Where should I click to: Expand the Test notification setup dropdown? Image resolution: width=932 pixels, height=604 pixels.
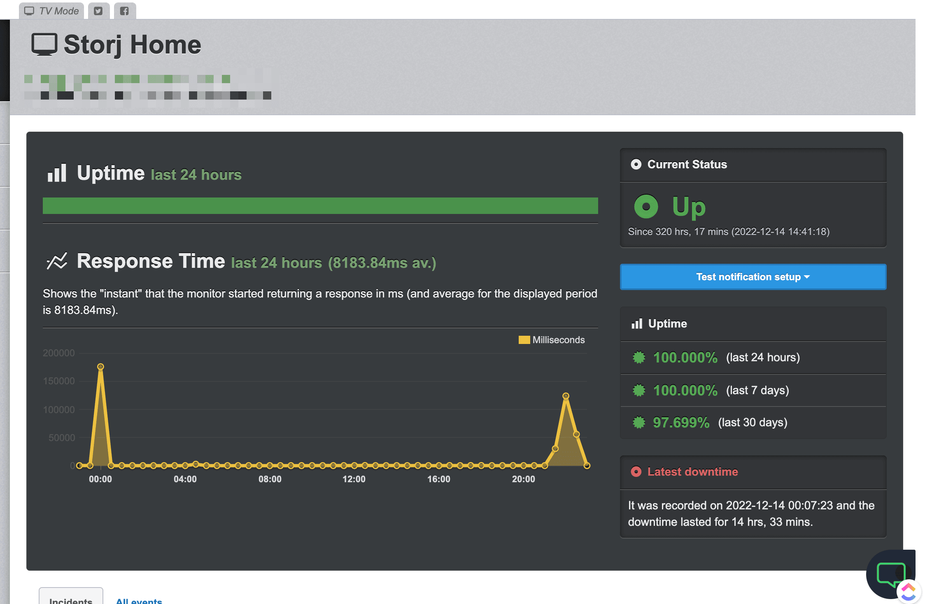[x=753, y=277]
